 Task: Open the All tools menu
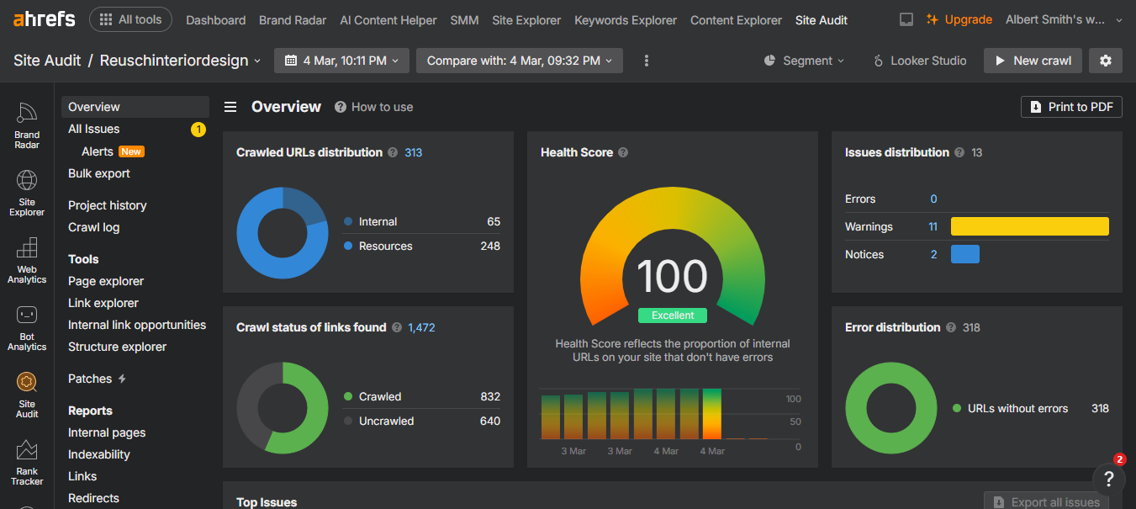point(130,19)
